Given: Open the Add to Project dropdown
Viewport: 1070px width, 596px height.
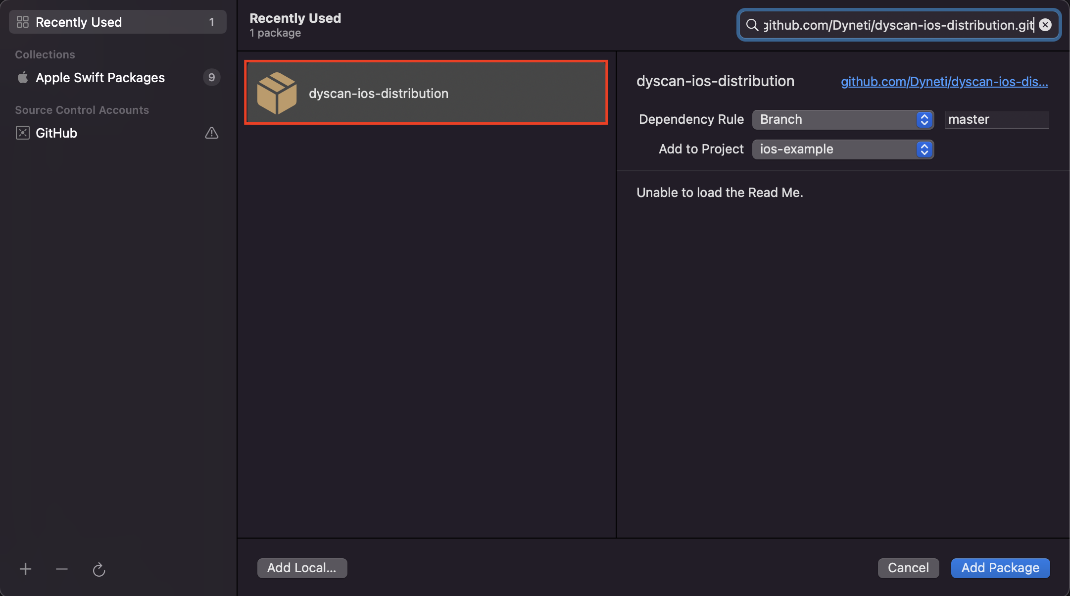Looking at the screenshot, I should point(843,149).
